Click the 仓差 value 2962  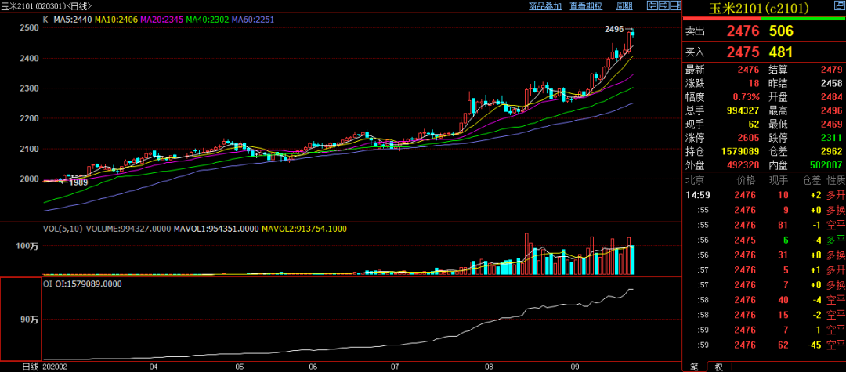pos(831,150)
